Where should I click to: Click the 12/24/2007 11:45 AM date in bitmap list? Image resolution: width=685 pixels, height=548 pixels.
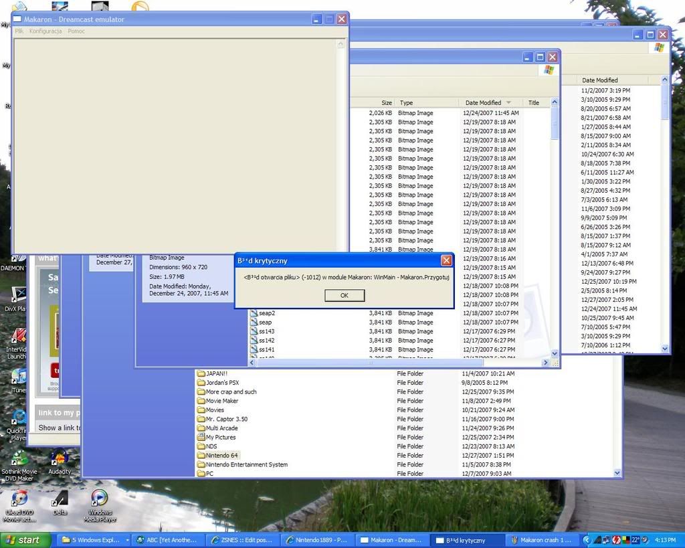click(491, 113)
